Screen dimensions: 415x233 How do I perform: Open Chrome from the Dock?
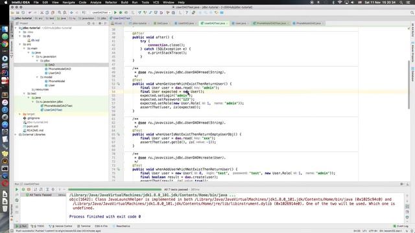click(5, 44)
